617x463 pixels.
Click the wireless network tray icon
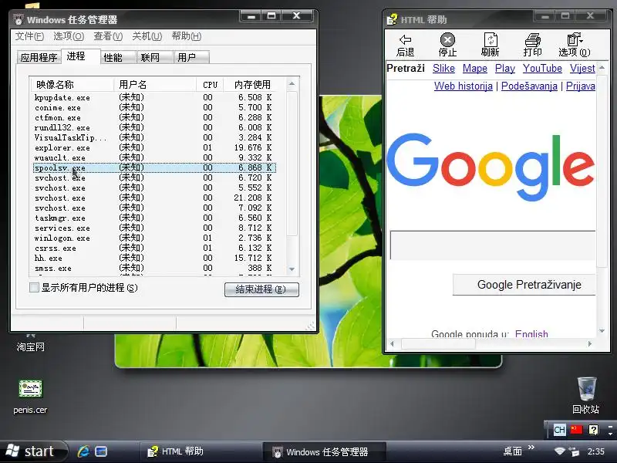[x=559, y=451]
